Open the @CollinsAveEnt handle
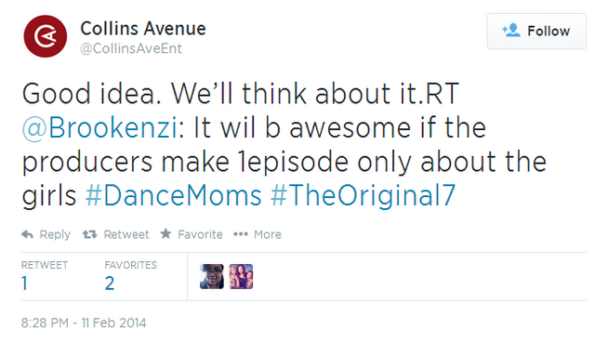Viewport: 595px width, 343px height. 131,48
